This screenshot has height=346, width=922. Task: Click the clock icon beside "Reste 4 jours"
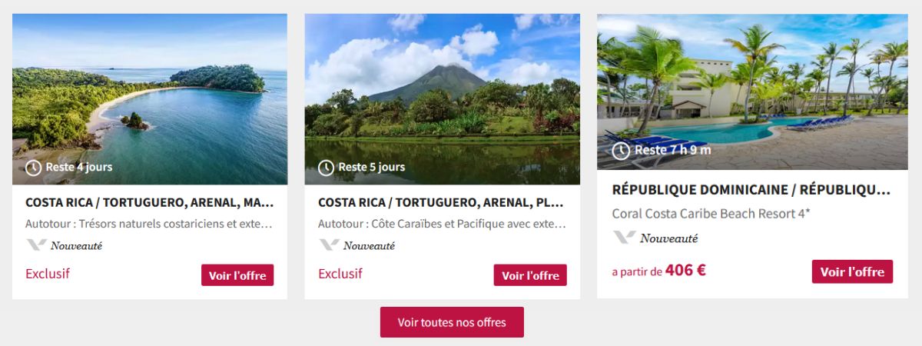tap(33, 167)
